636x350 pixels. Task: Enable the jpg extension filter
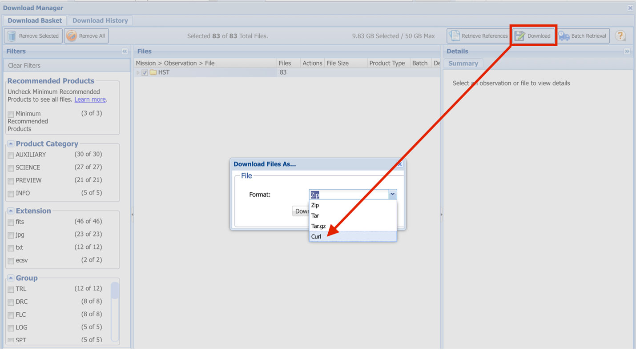coord(11,235)
